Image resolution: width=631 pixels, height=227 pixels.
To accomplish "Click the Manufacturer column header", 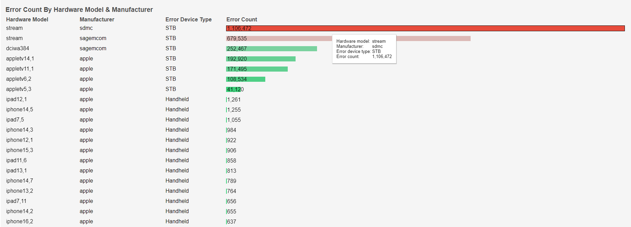I will pos(97,20).
